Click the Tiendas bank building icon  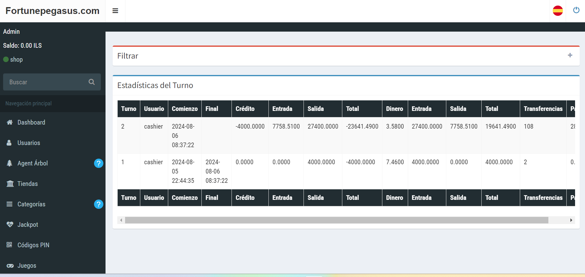click(x=10, y=184)
